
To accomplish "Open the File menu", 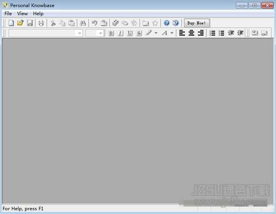I will click(8, 13).
